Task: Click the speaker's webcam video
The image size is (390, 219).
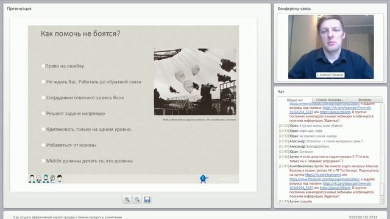Action: [x=331, y=47]
